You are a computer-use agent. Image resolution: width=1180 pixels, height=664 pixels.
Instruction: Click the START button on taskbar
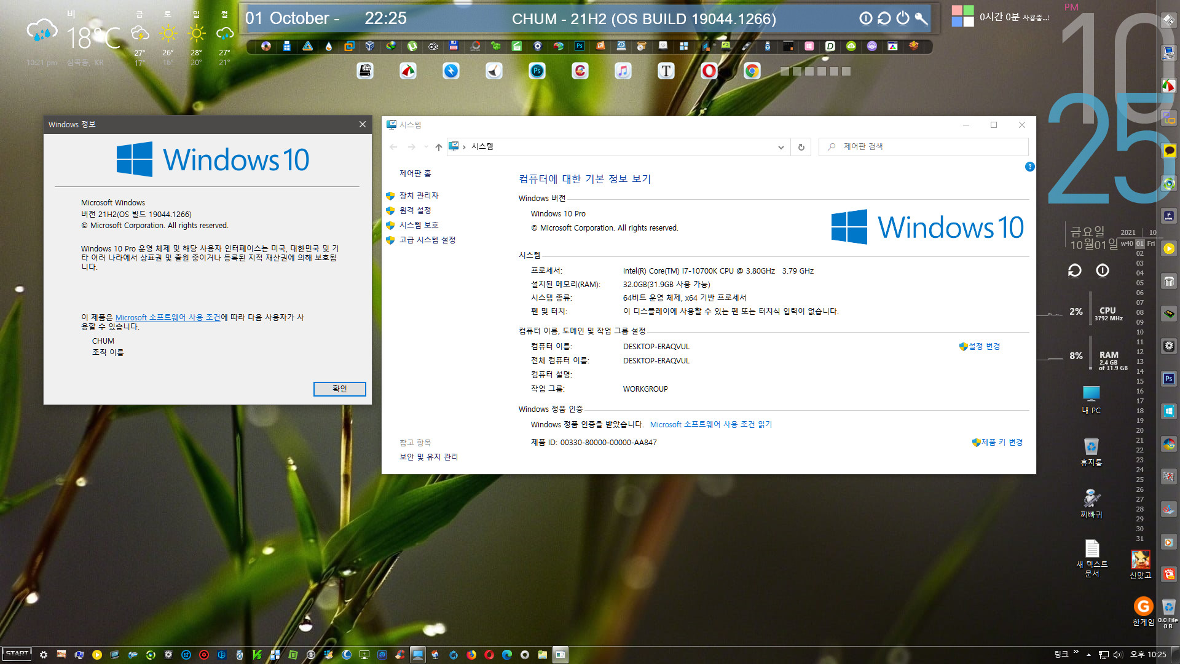pos(17,654)
